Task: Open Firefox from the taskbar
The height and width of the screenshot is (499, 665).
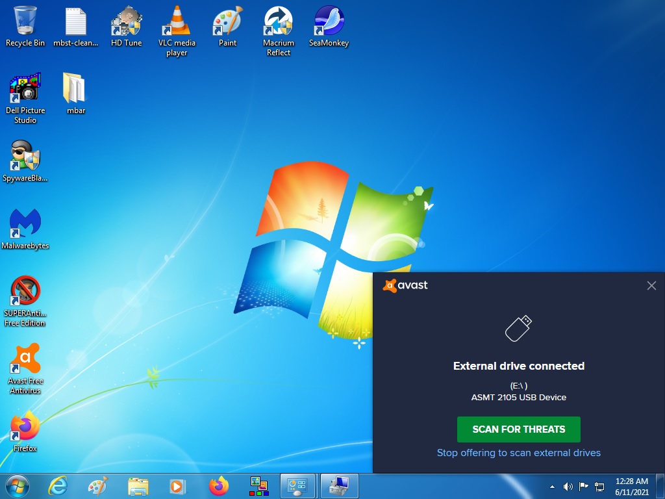Action: (x=218, y=486)
